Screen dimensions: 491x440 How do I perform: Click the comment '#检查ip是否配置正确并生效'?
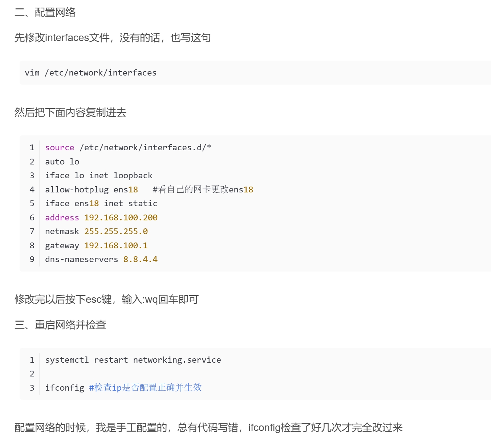click(x=145, y=388)
